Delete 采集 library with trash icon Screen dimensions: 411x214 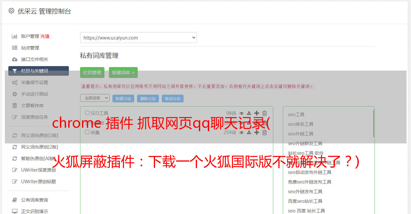265,133
